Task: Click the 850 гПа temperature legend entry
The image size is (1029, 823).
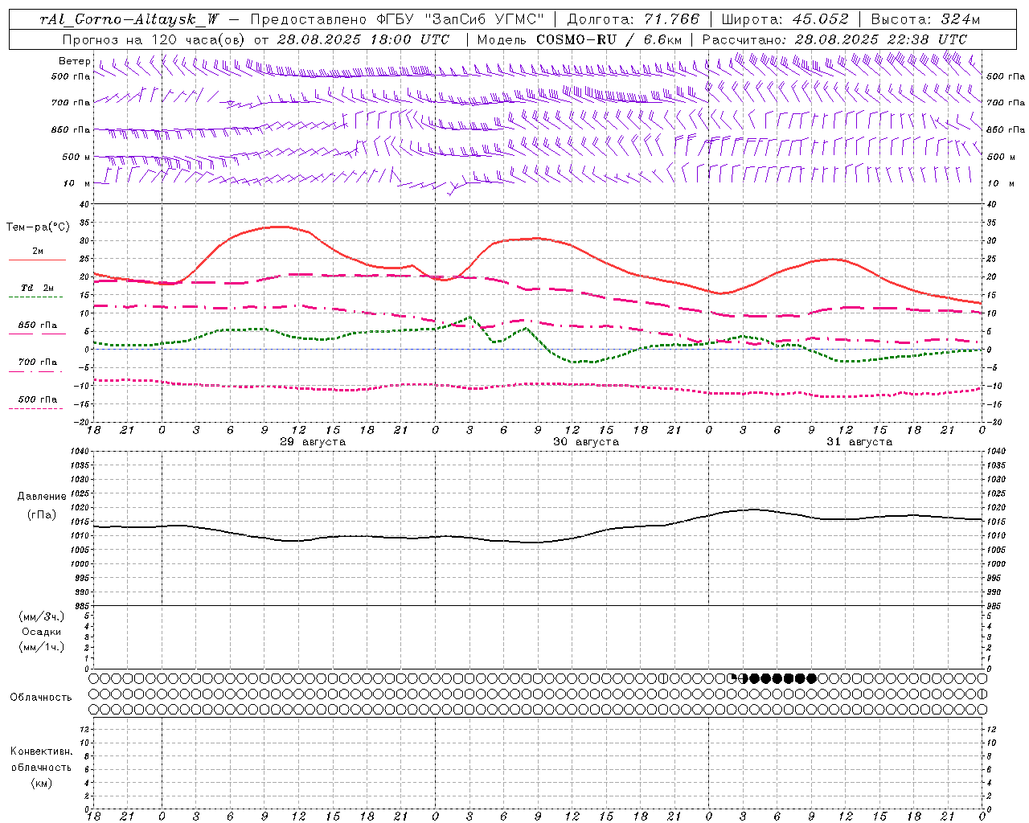Action: (x=37, y=326)
